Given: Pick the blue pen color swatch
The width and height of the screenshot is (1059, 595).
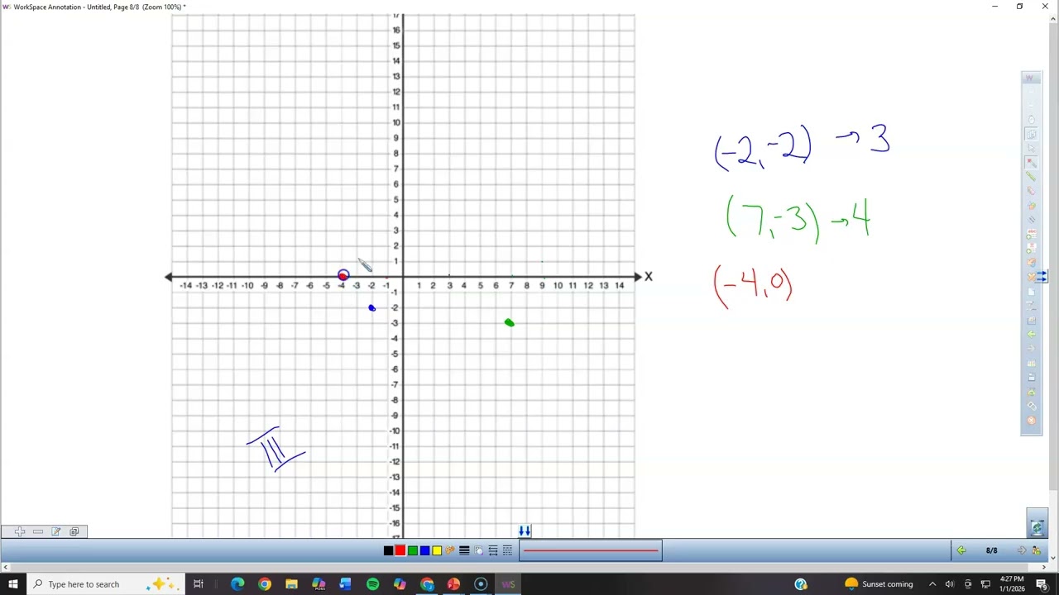Looking at the screenshot, I should point(424,550).
